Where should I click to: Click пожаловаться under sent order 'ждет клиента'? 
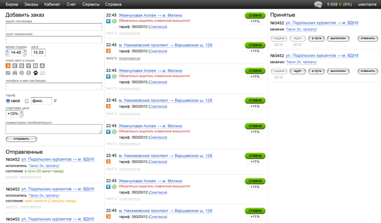tap(30, 207)
